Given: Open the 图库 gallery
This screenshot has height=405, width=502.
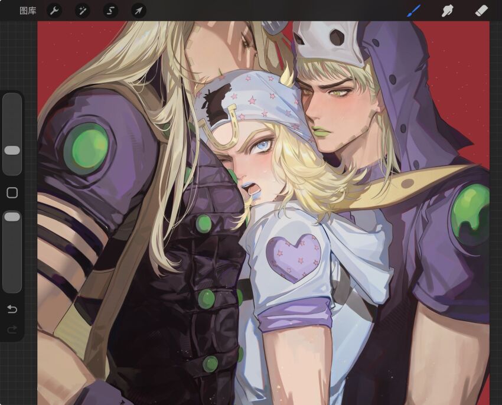Looking at the screenshot, I should [x=28, y=11].
